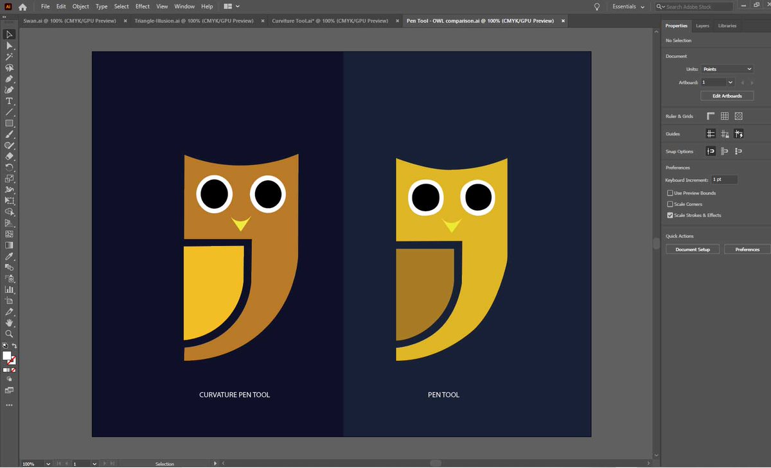Switch to the Swan.ai document tab
This screenshot has width=771, height=468.
coord(69,21)
